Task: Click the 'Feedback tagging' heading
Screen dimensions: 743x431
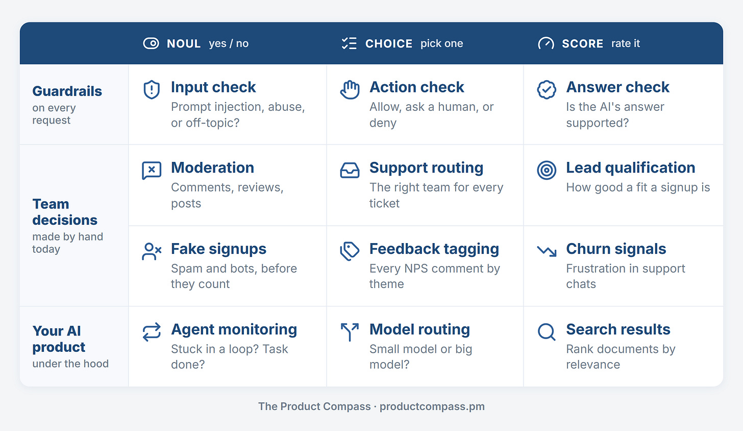Action: [434, 249]
